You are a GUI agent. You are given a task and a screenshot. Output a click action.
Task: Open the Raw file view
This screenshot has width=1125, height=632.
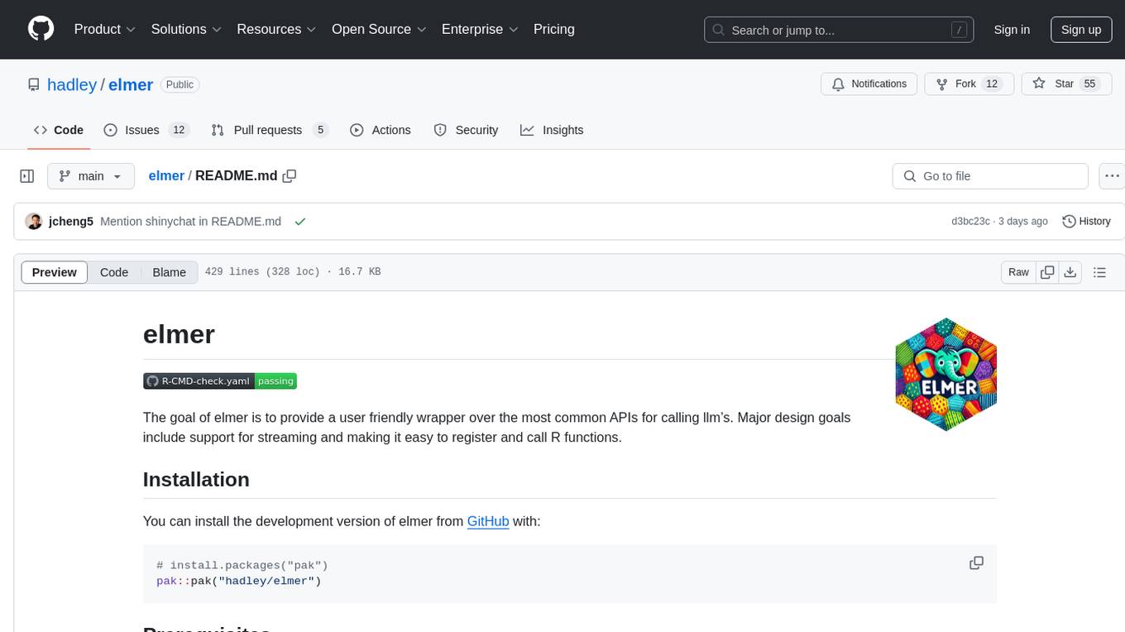tap(1018, 272)
